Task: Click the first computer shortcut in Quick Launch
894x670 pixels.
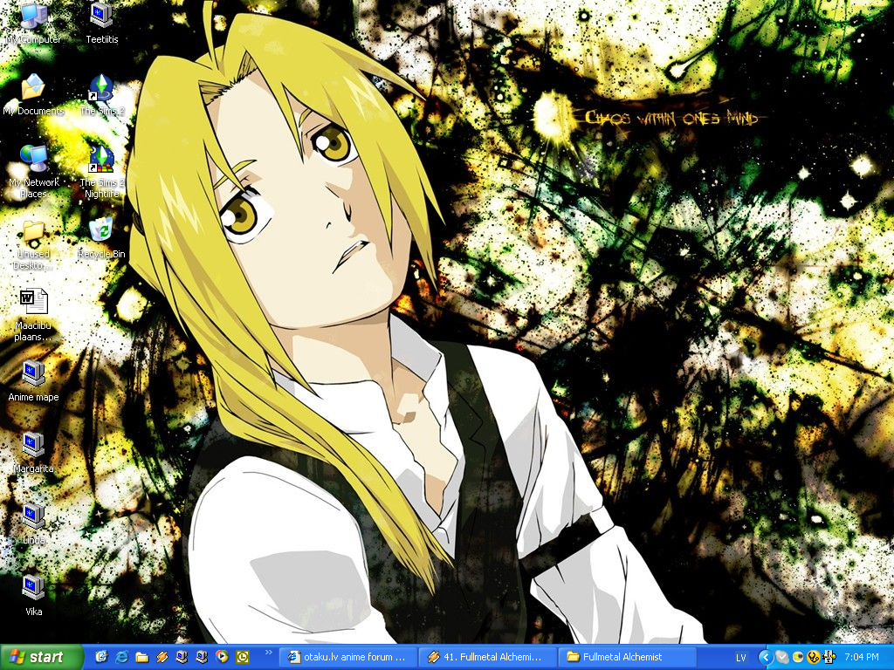Action: pyautogui.click(x=182, y=657)
